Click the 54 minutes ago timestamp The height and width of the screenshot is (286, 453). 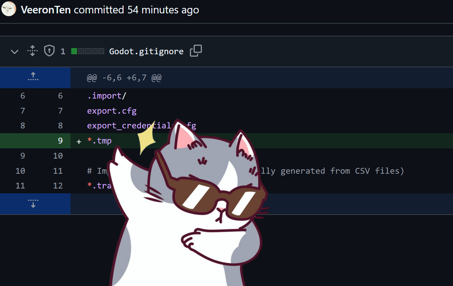pos(163,10)
